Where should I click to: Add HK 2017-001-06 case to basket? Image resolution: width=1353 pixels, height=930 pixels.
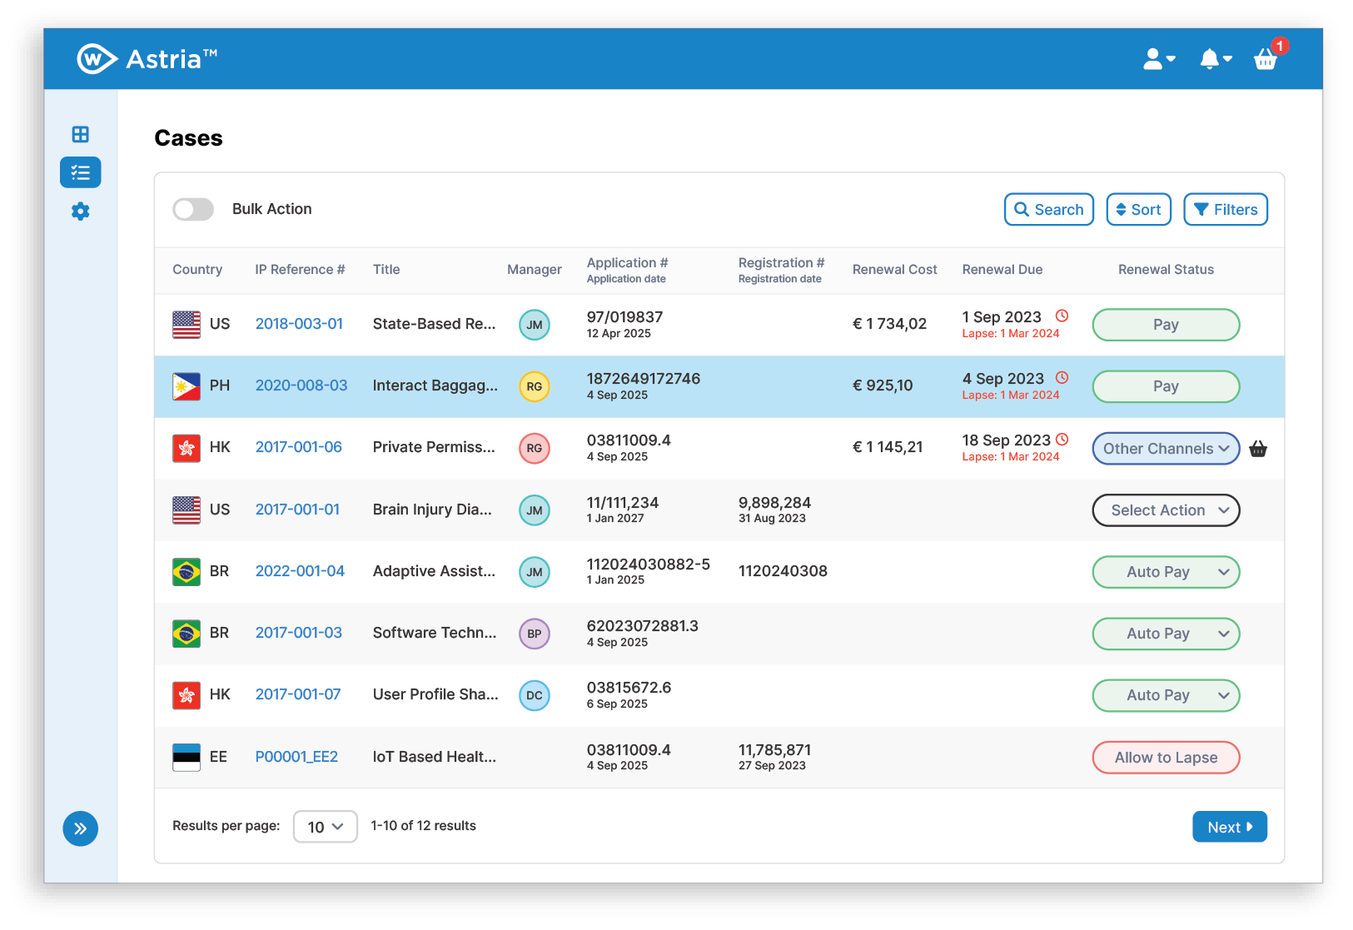1258,449
